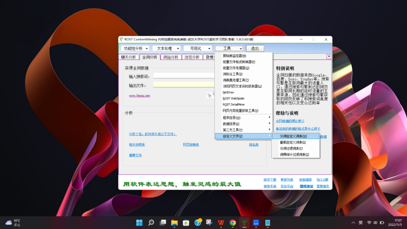Choose 分词过滤词表(Y) submenu item
407x229 pixels.
pos(296,148)
